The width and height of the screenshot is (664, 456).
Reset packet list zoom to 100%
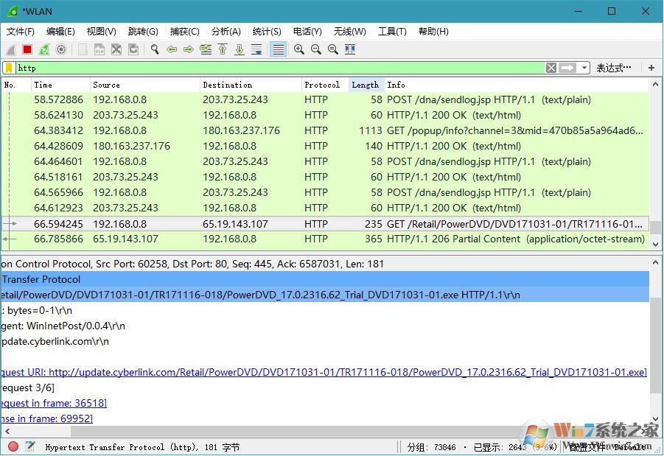pos(332,49)
